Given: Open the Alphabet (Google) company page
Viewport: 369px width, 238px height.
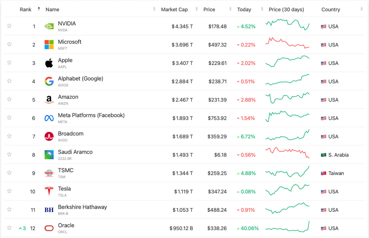Looking at the screenshot, I should (80, 79).
